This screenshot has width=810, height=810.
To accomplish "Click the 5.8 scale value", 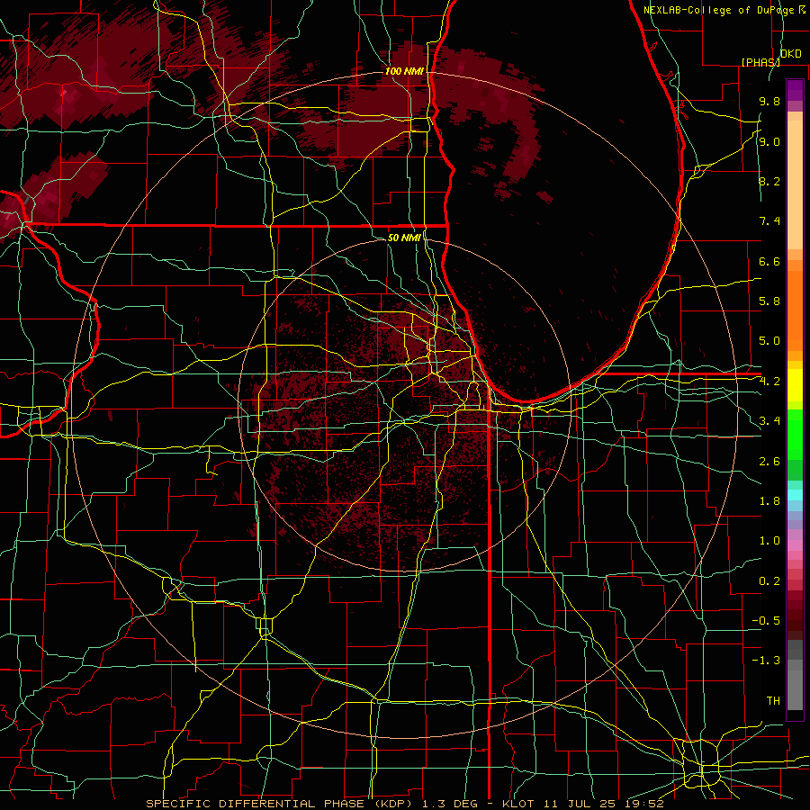I will [769, 301].
